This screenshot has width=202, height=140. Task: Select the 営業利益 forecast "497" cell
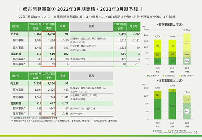pos(52,103)
